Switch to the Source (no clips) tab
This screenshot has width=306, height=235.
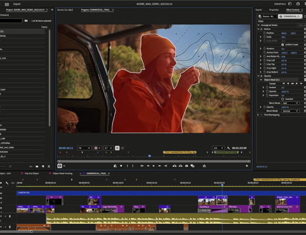click(x=65, y=10)
